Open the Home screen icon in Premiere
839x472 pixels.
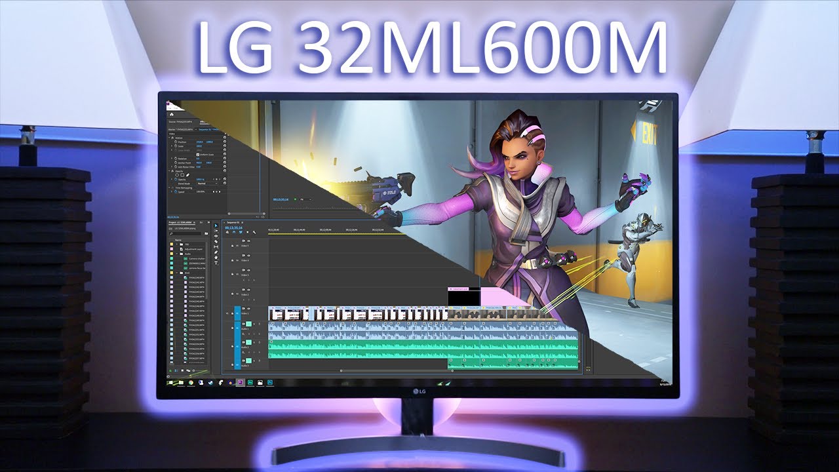pyautogui.click(x=172, y=115)
